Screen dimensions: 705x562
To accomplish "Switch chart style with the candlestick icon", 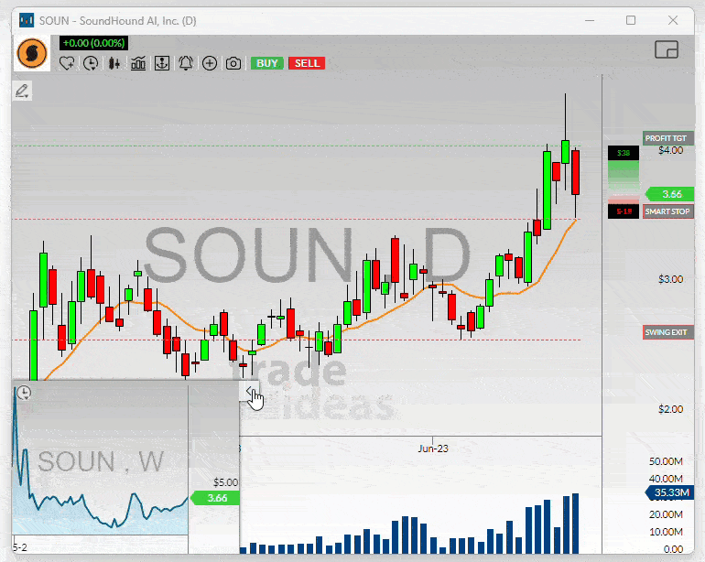I will pos(114,63).
